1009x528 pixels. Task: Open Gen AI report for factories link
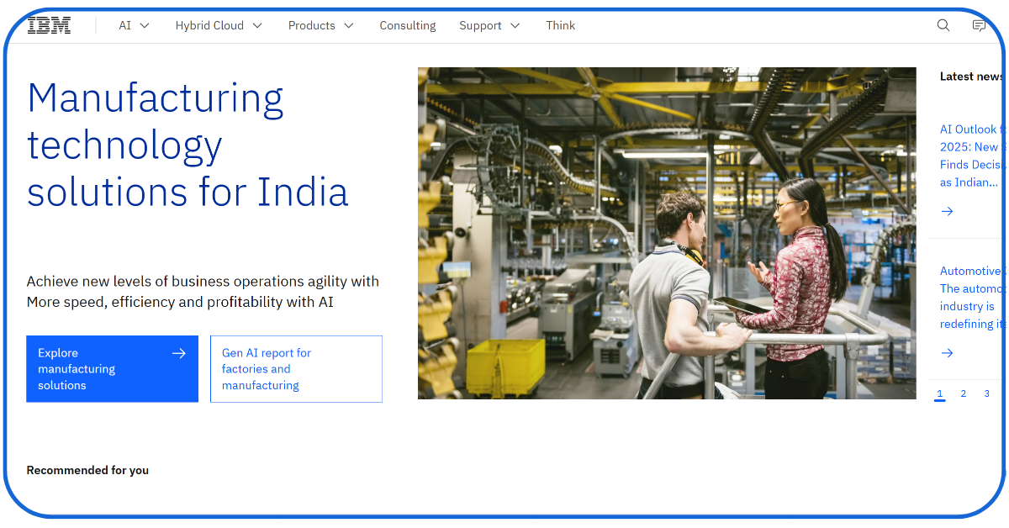296,369
